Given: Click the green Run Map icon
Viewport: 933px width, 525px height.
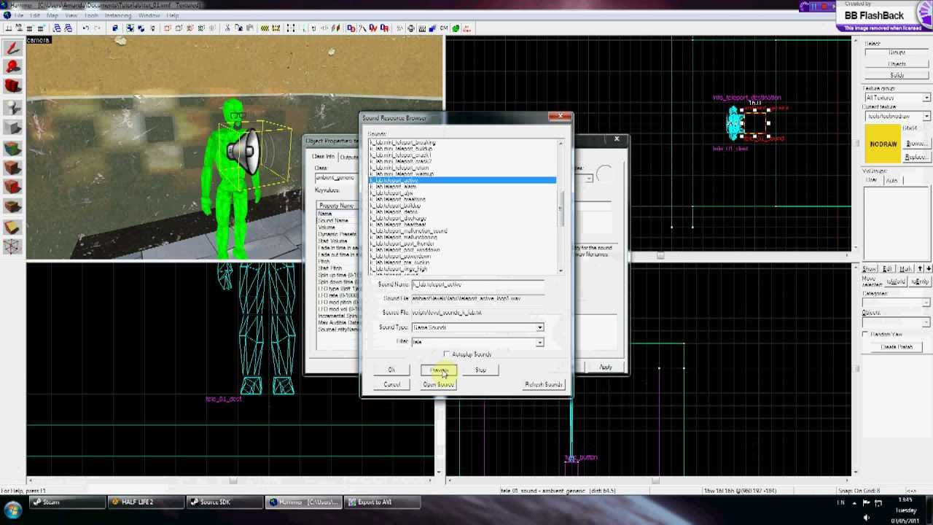Looking at the screenshot, I should click(x=456, y=28).
